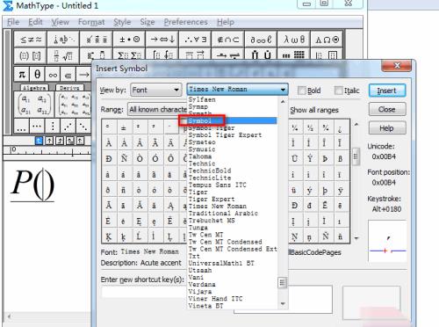Click the font list scrollbar thumb
Viewport: 439px width, 327px height.
click(x=282, y=283)
